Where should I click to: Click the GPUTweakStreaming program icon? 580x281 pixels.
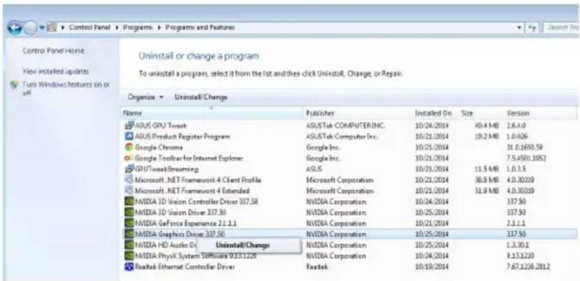(x=129, y=169)
